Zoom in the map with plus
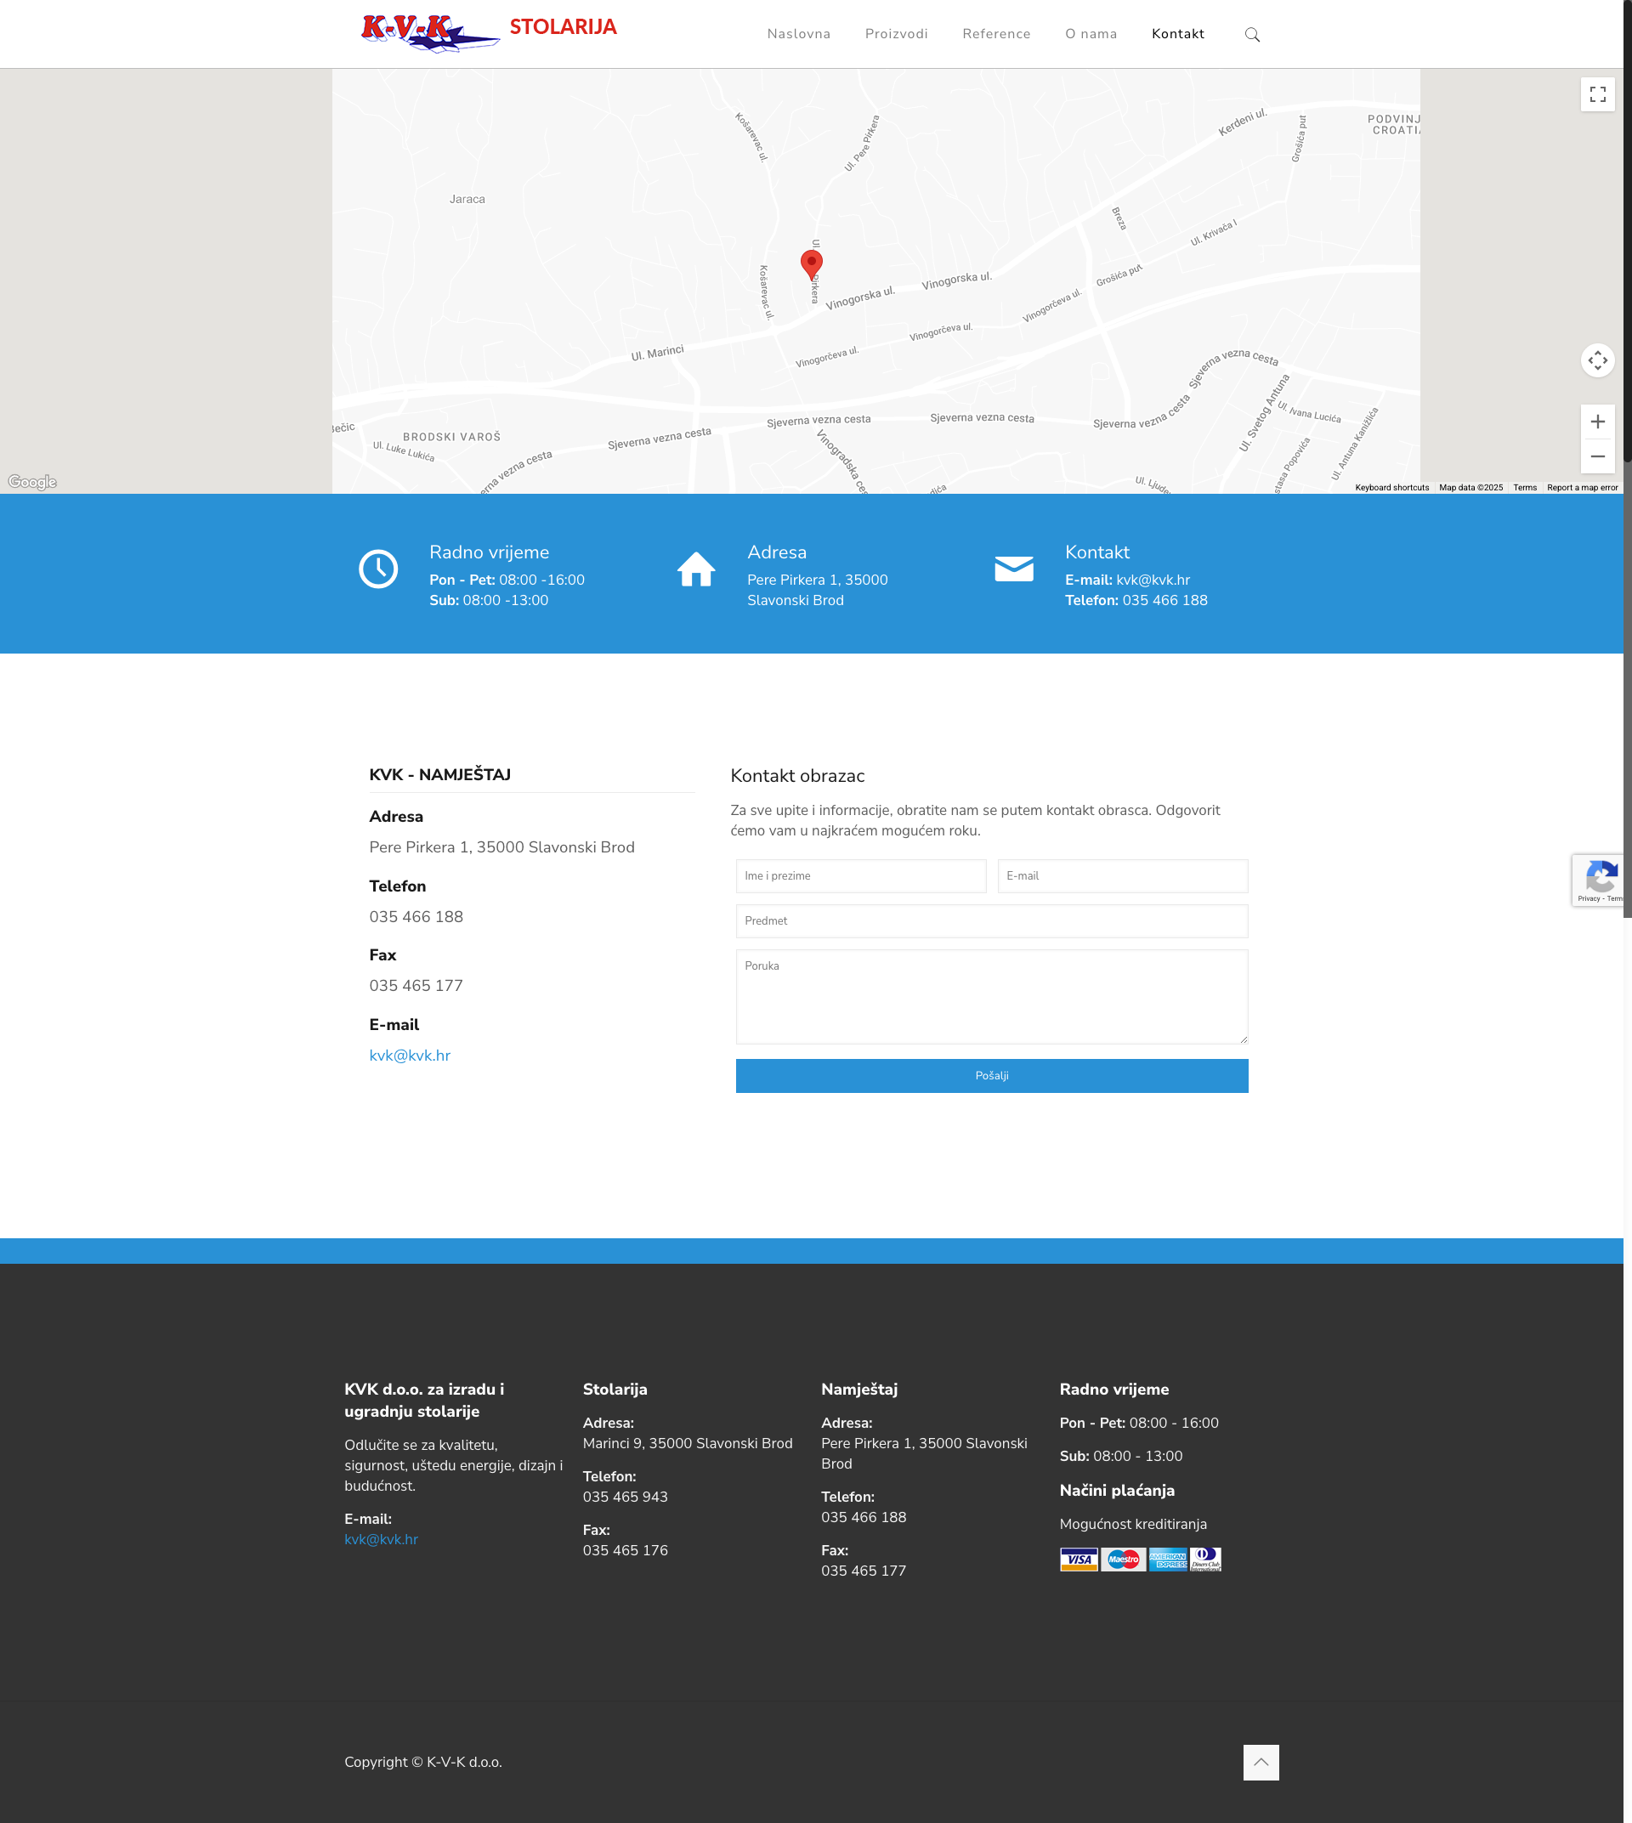 [x=1597, y=422]
